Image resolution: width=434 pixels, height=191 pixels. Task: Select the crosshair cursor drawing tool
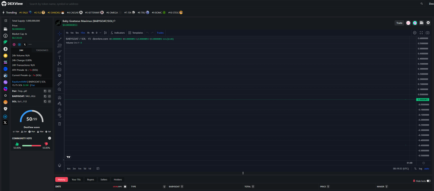point(60,33)
